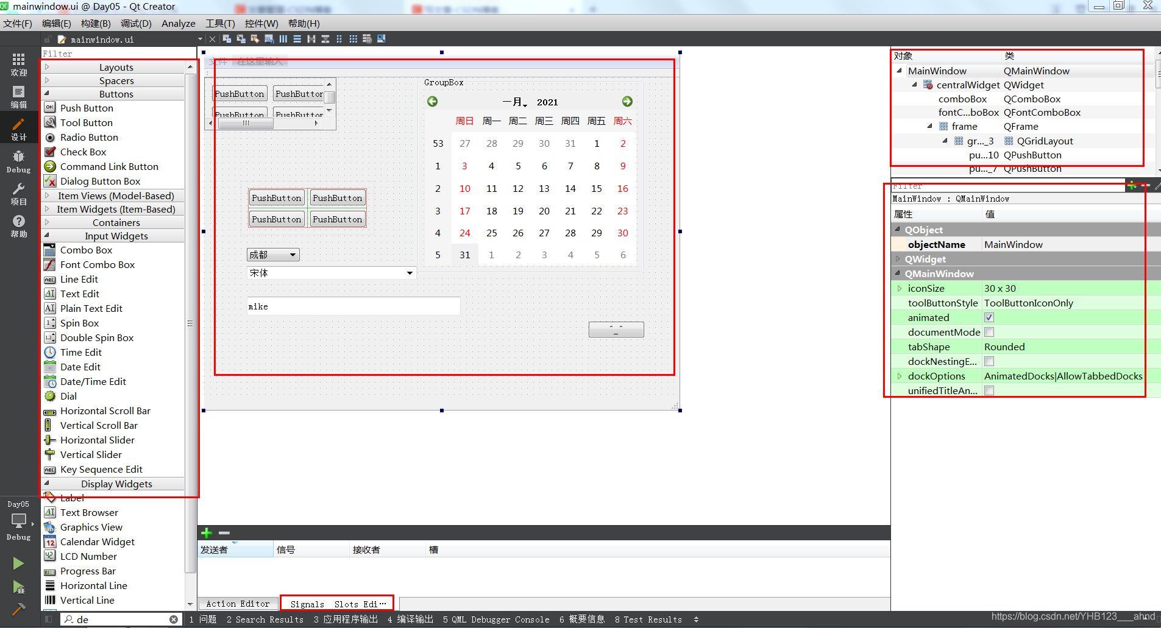Collapse the frame node in object tree

[929, 126]
